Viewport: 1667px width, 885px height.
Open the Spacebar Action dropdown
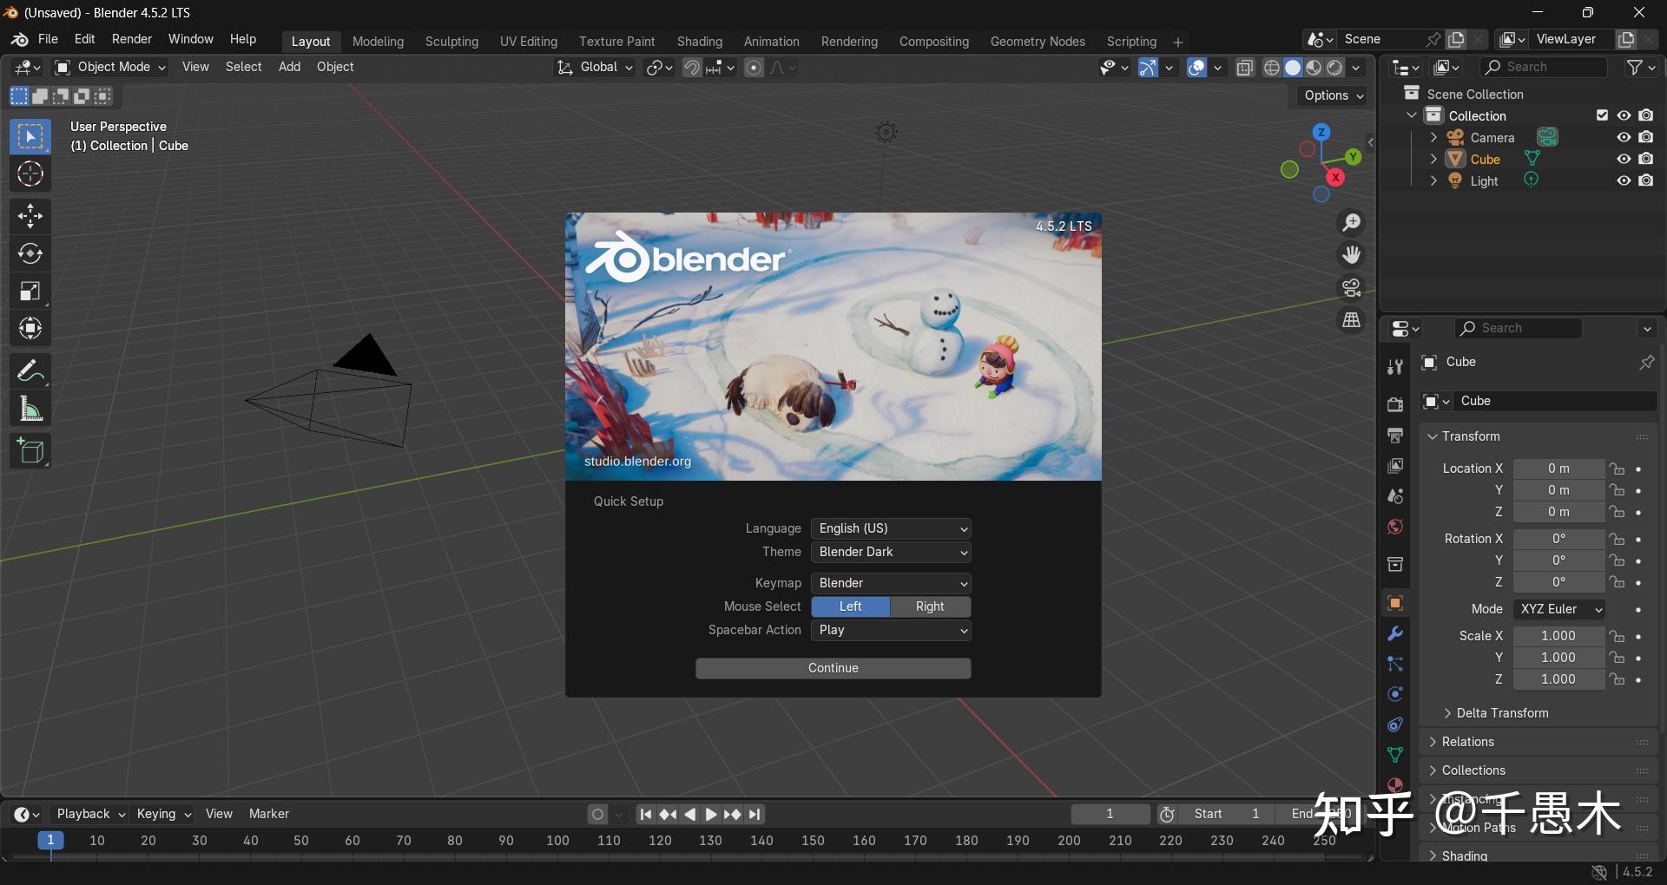[x=891, y=630]
